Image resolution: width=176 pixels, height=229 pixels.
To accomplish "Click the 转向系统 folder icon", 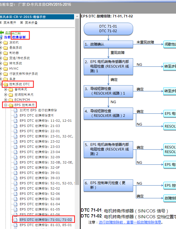I will (5, 63).
